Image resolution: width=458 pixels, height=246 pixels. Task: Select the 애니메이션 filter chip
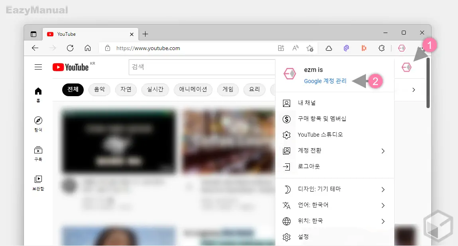(x=193, y=89)
